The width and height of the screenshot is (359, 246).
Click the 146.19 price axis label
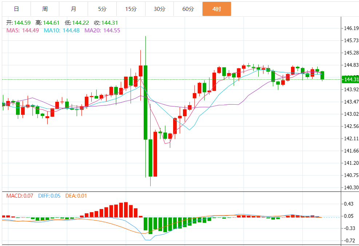[x=351, y=28]
